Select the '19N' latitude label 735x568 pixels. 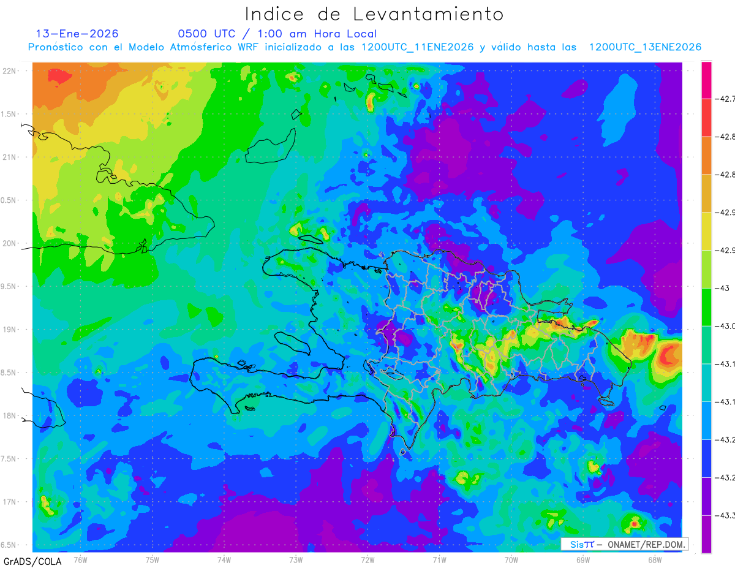pos(9,330)
